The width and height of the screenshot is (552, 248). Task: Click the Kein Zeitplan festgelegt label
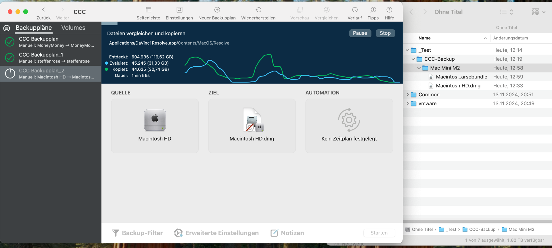(x=349, y=139)
